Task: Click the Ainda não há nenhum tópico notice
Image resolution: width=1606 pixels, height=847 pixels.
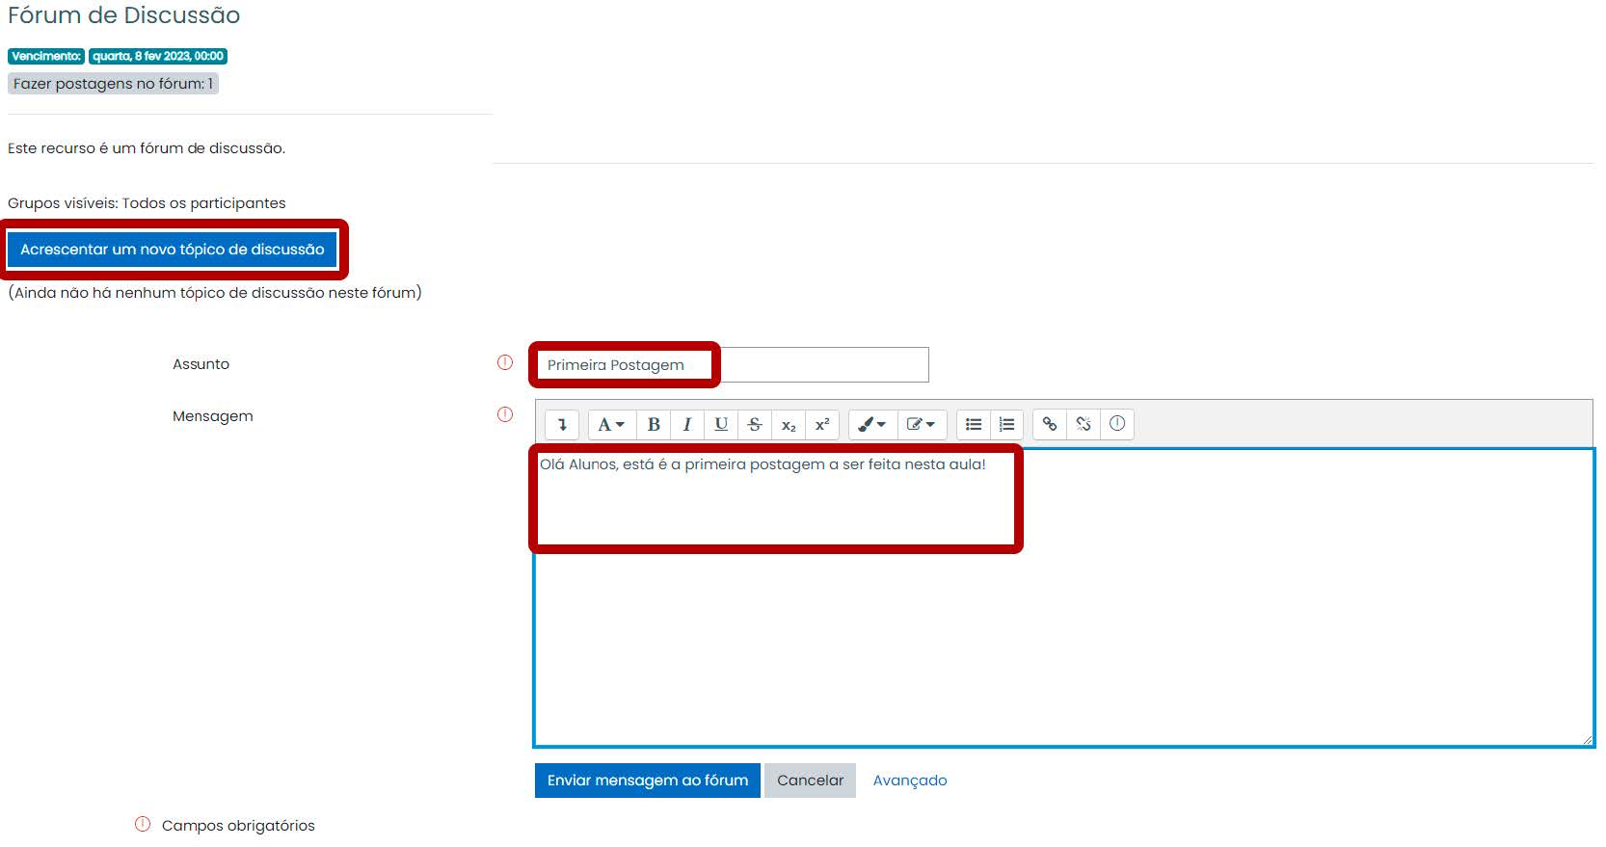Action: 215,293
